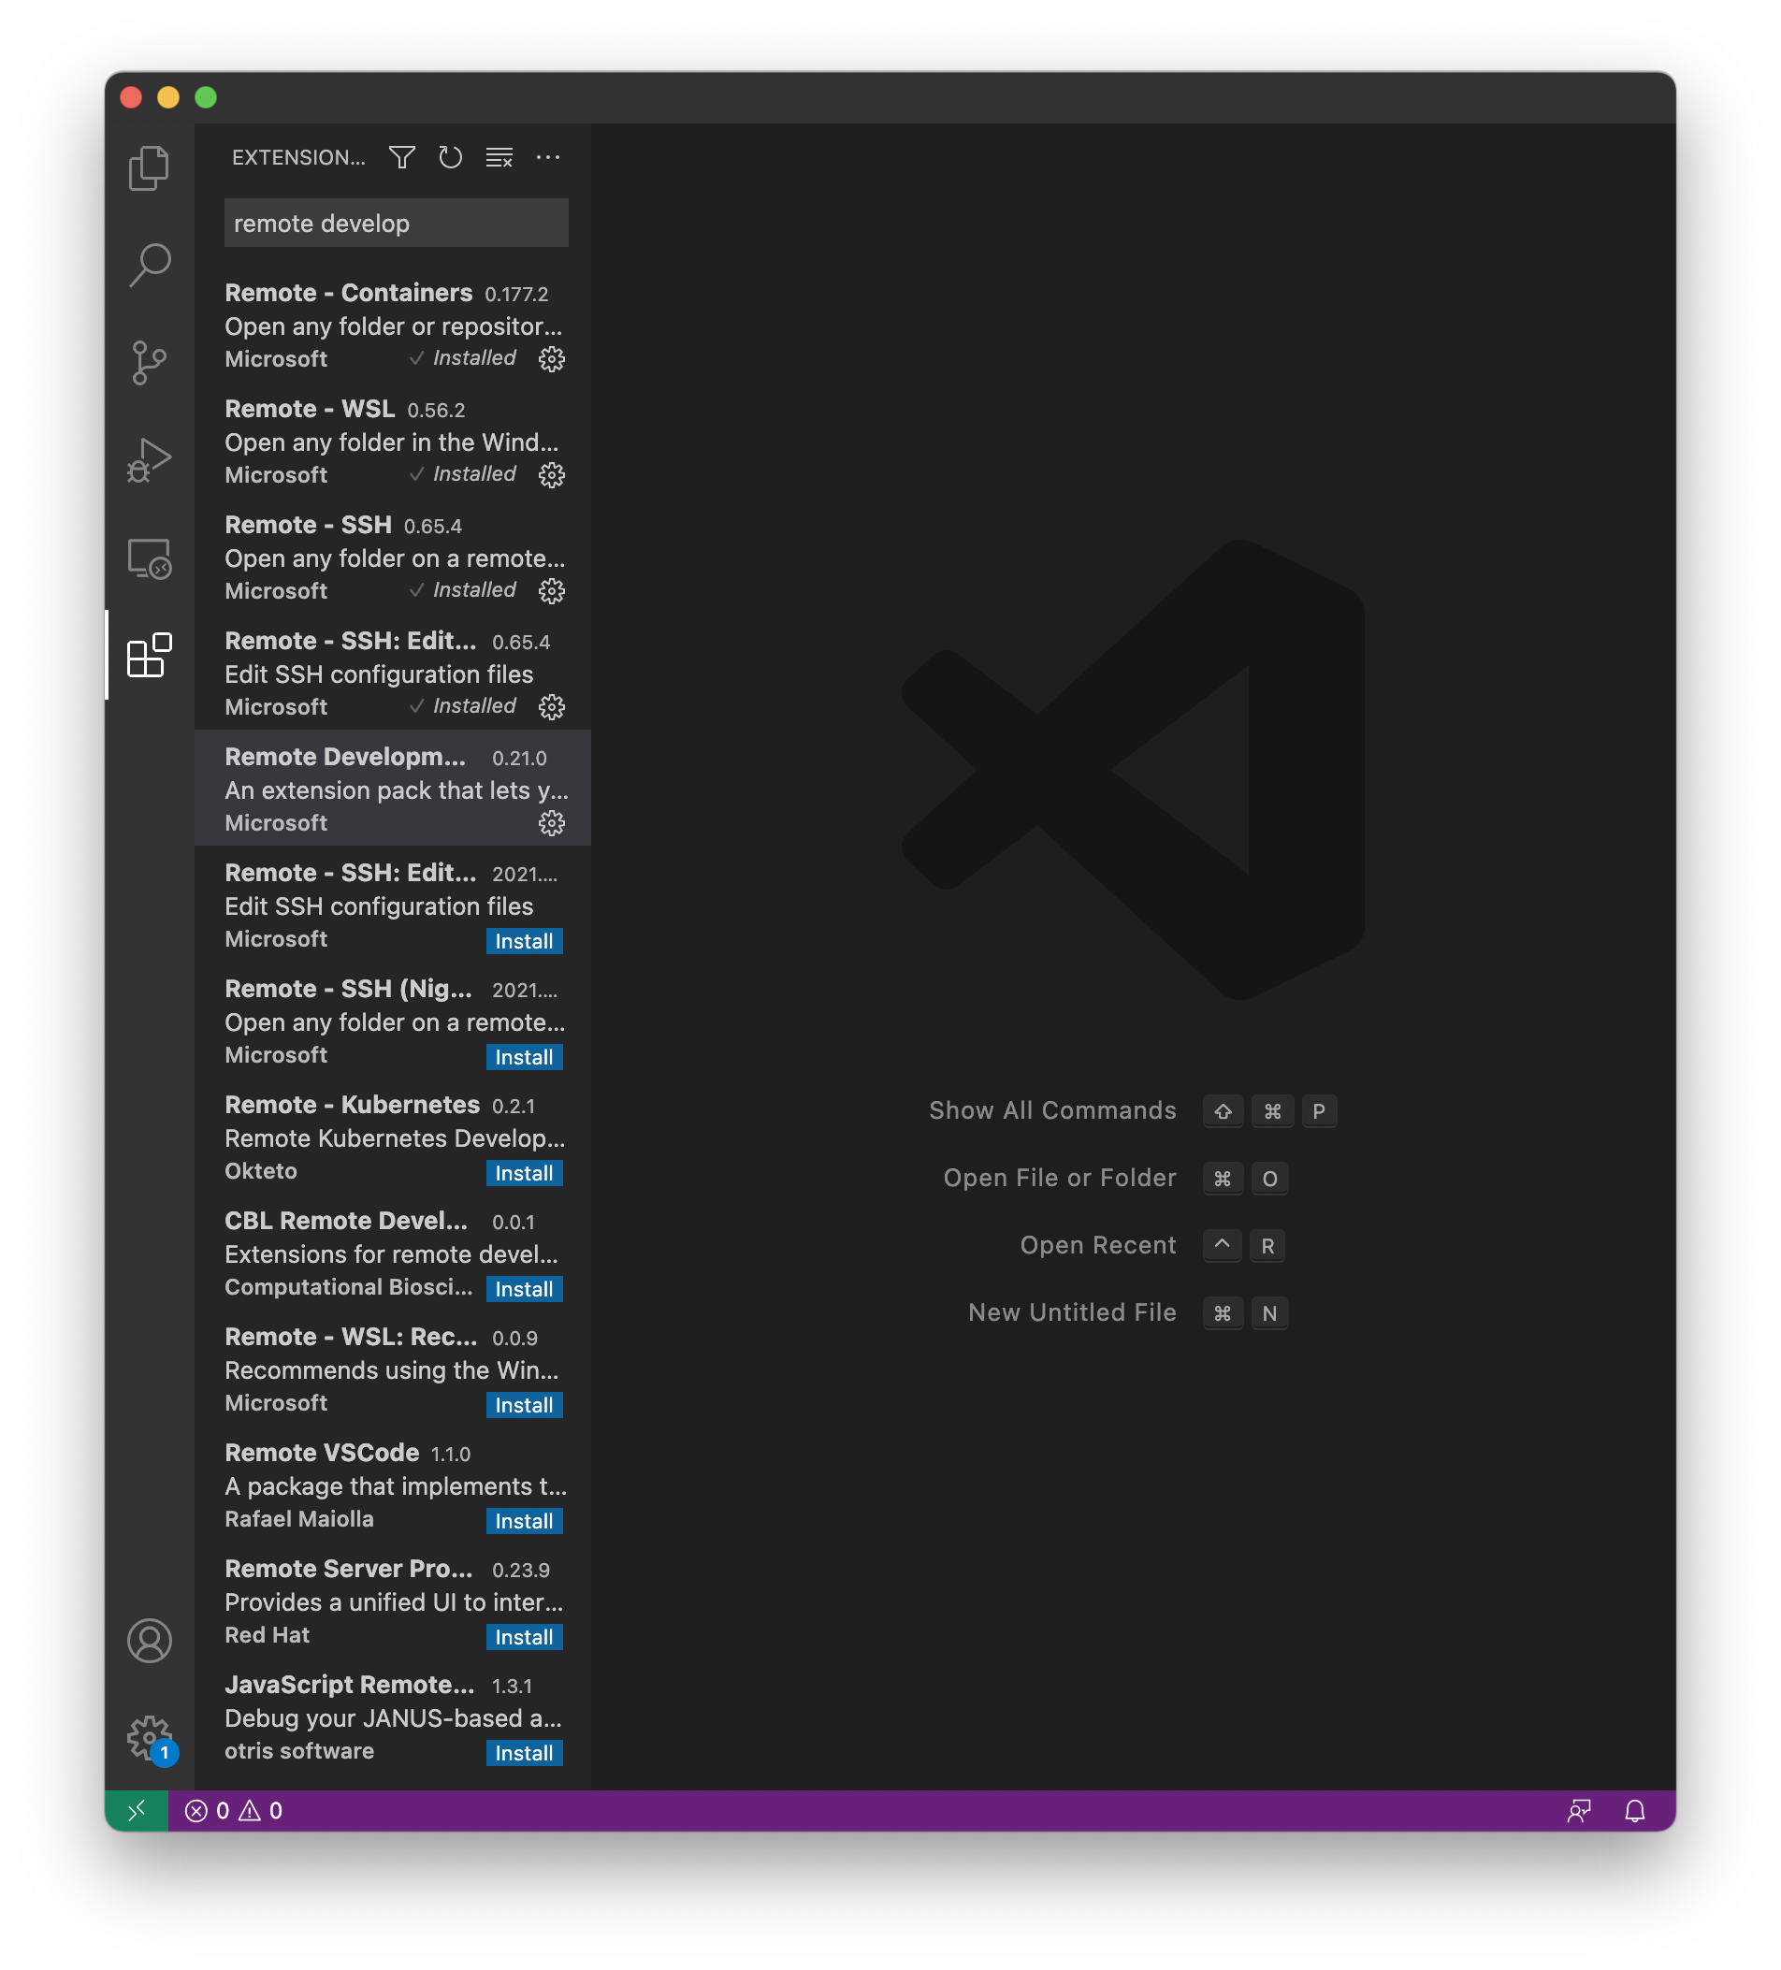This screenshot has height=1970, width=1781.
Task: Open the Accounts menu
Action: 149,1642
